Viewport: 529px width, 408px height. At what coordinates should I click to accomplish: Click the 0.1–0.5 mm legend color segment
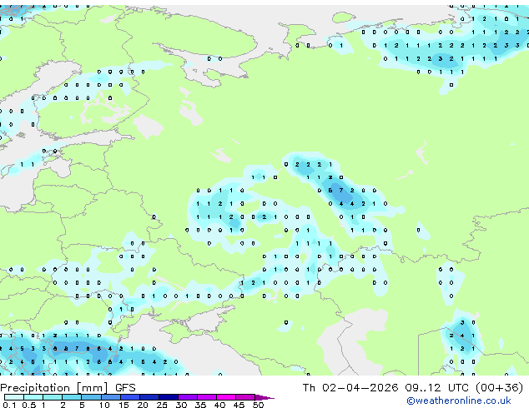(x=14, y=397)
